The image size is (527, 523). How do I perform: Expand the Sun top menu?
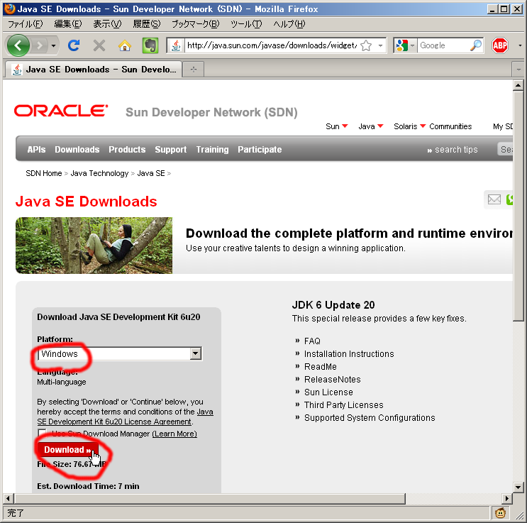pos(336,126)
